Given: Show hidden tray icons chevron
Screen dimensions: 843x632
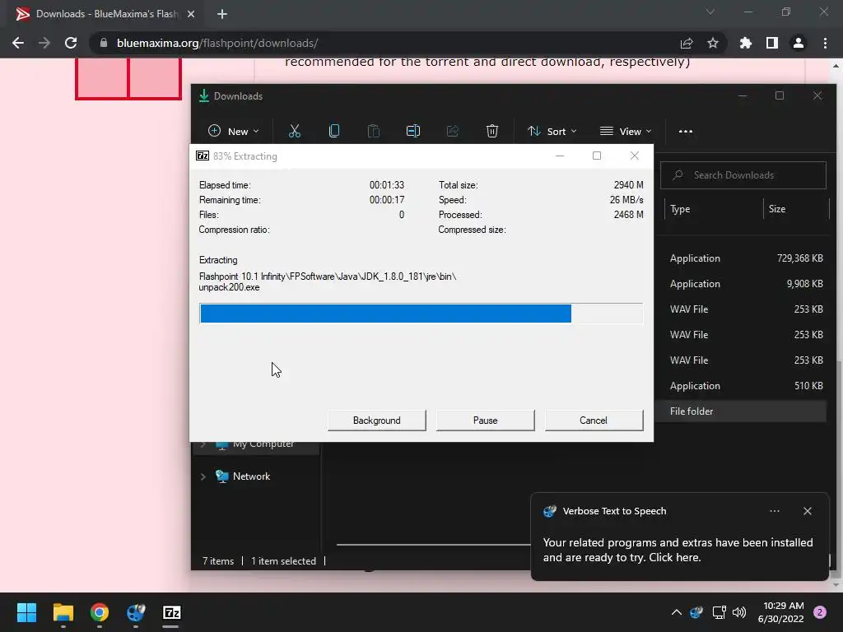Looking at the screenshot, I should [x=677, y=612].
